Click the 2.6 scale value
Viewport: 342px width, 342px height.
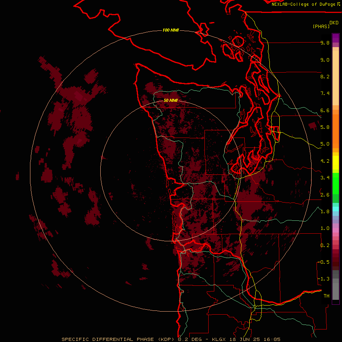pyautogui.click(x=325, y=195)
